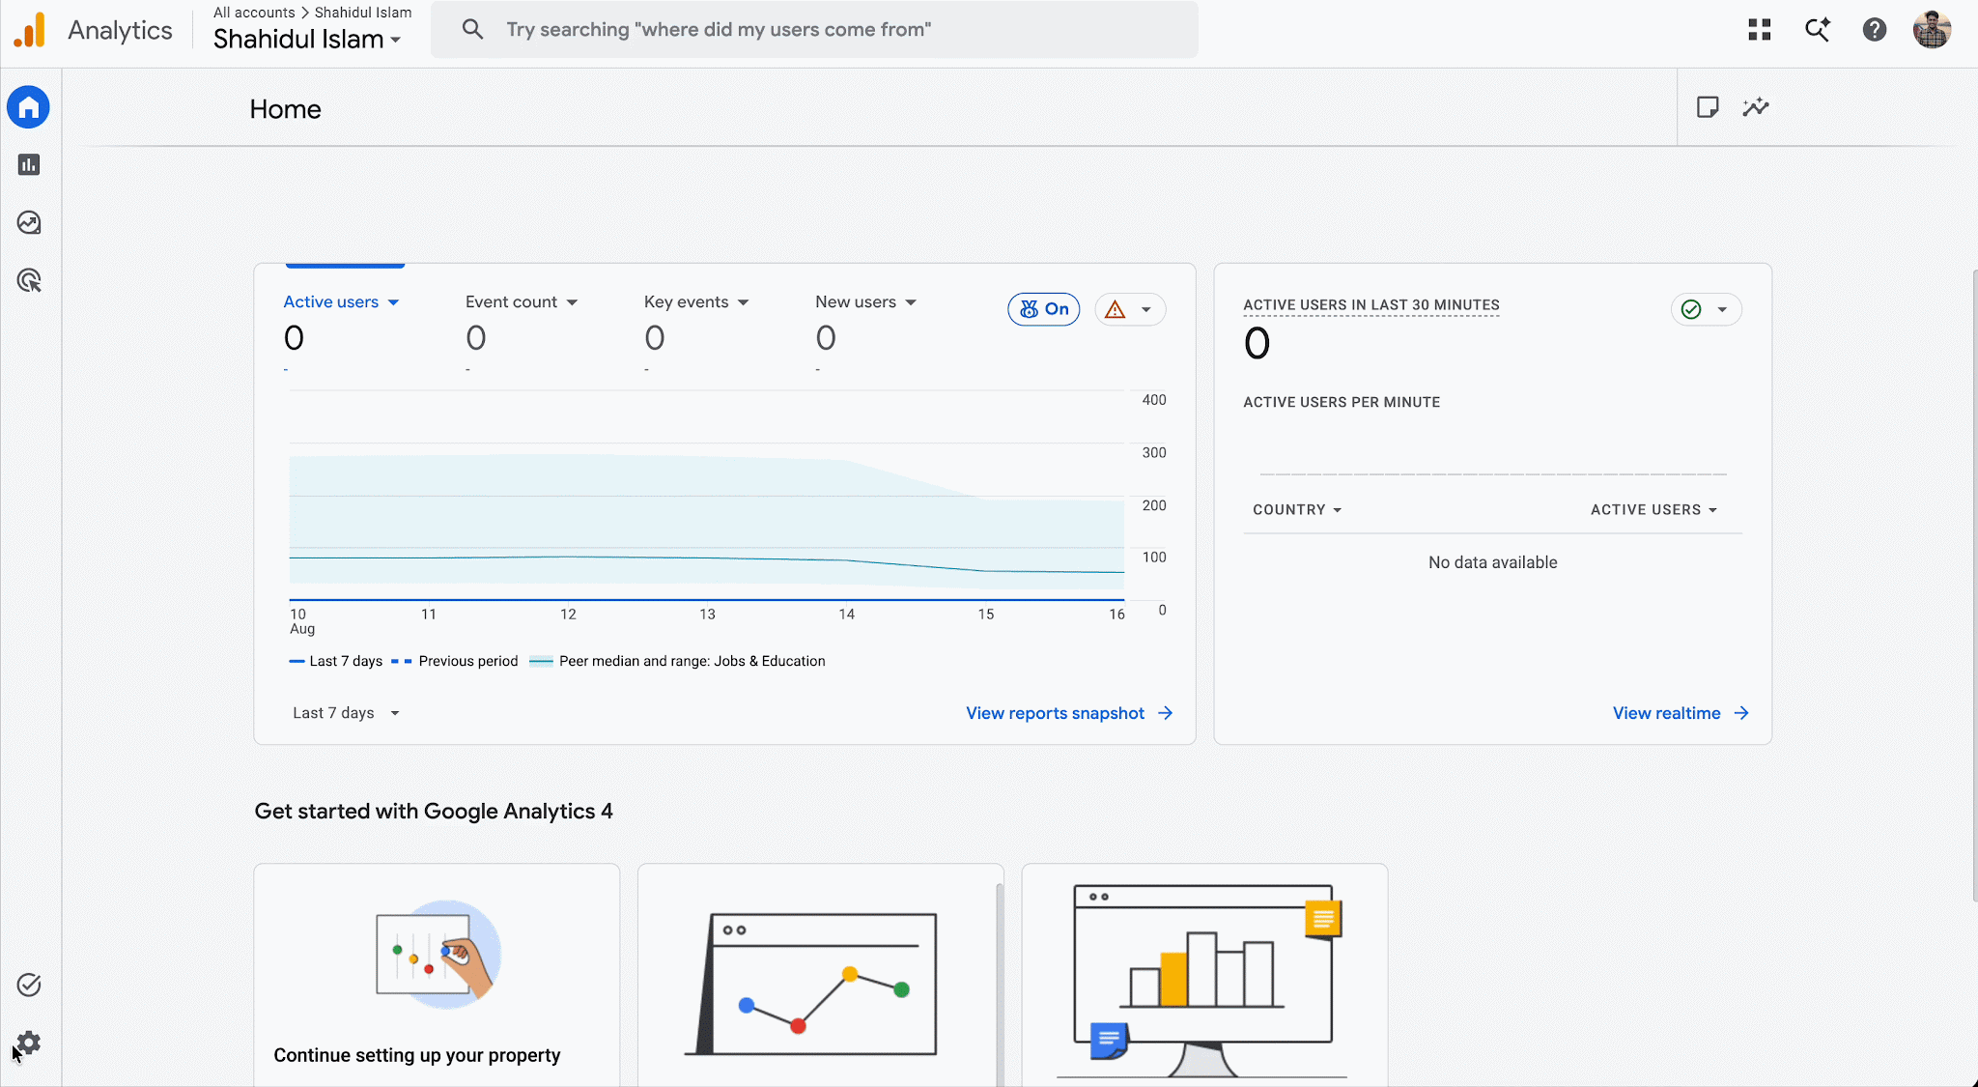
Task: Toggle the benchmarking On button
Action: tap(1044, 309)
